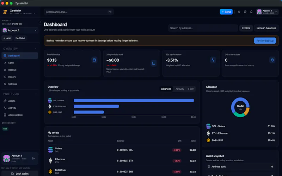This screenshot has width=282, height=176.
Task: Click the 61.5% Solana allocation value
Action: pyautogui.click(x=271, y=126)
